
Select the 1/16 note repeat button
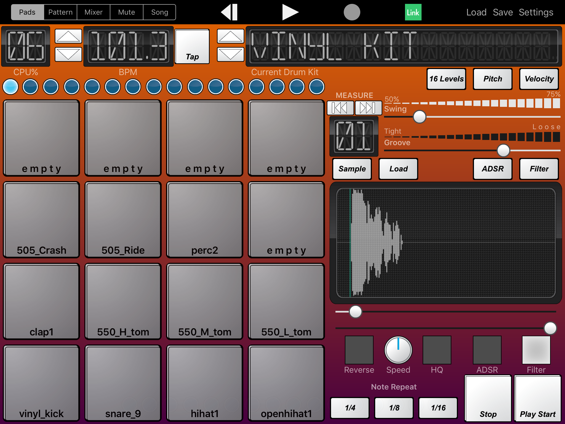pos(438,408)
